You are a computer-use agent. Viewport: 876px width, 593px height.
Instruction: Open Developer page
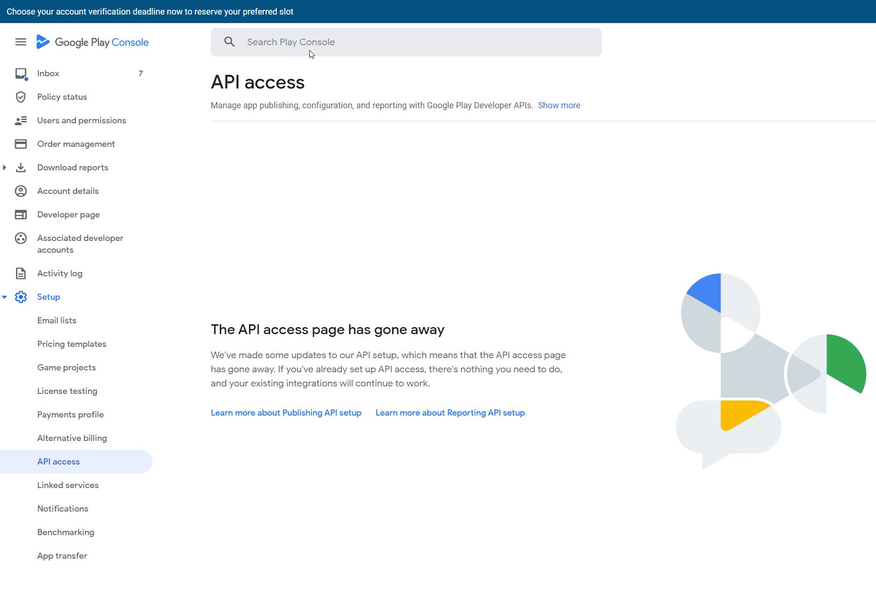click(x=68, y=215)
